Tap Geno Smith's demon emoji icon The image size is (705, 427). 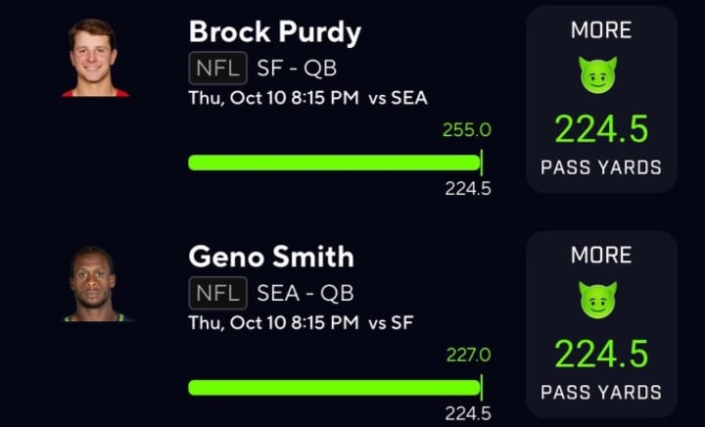(x=598, y=301)
